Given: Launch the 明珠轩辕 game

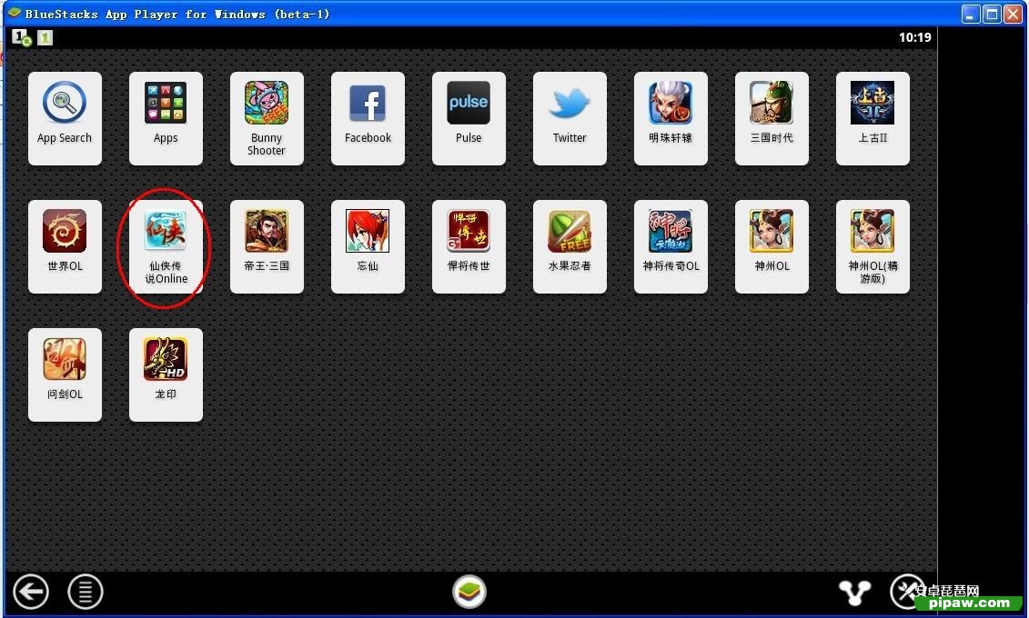Looking at the screenshot, I should pos(671,118).
